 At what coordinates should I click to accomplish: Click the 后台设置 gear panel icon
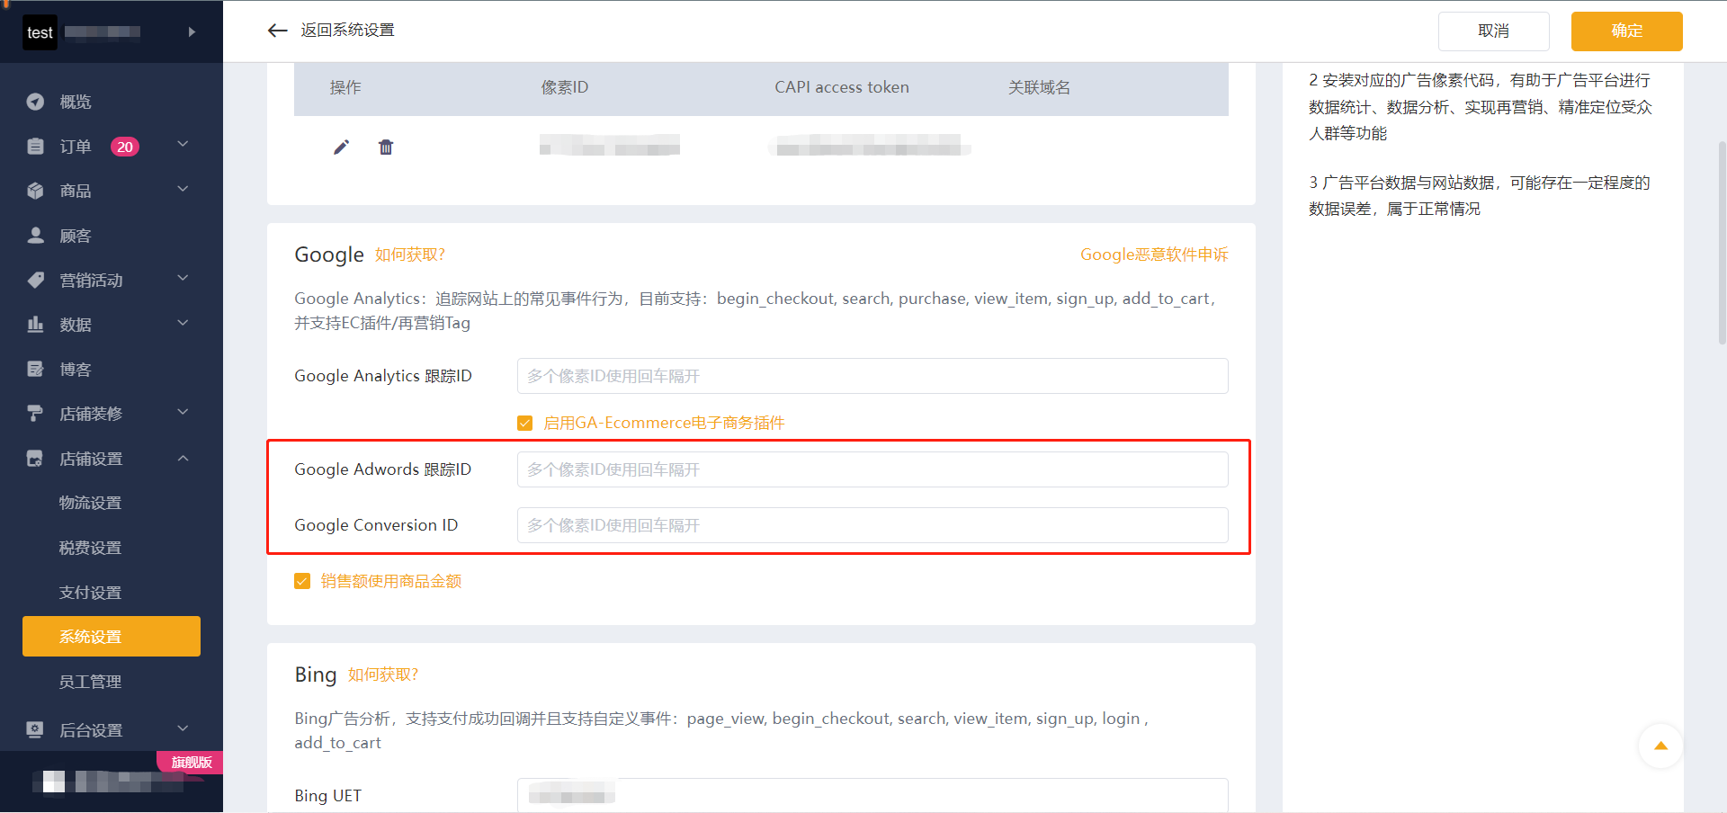35,729
